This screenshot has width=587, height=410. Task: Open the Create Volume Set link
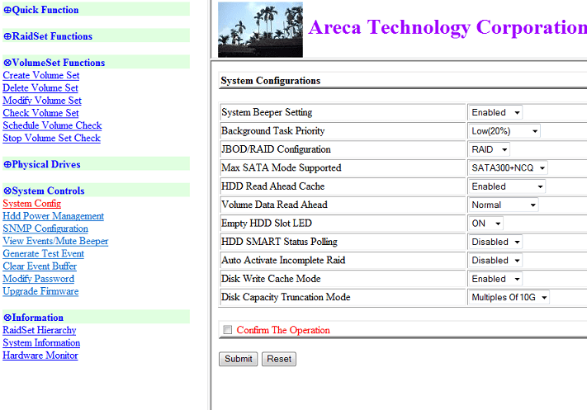[41, 75]
